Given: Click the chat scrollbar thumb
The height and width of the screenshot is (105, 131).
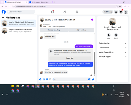Looking at the screenshot, I should pyautogui.click(x=94, y=63).
